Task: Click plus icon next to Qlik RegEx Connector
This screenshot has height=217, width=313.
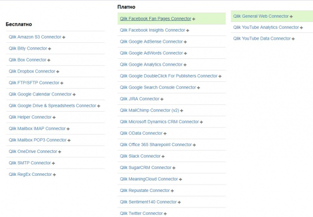Action: point(55,175)
